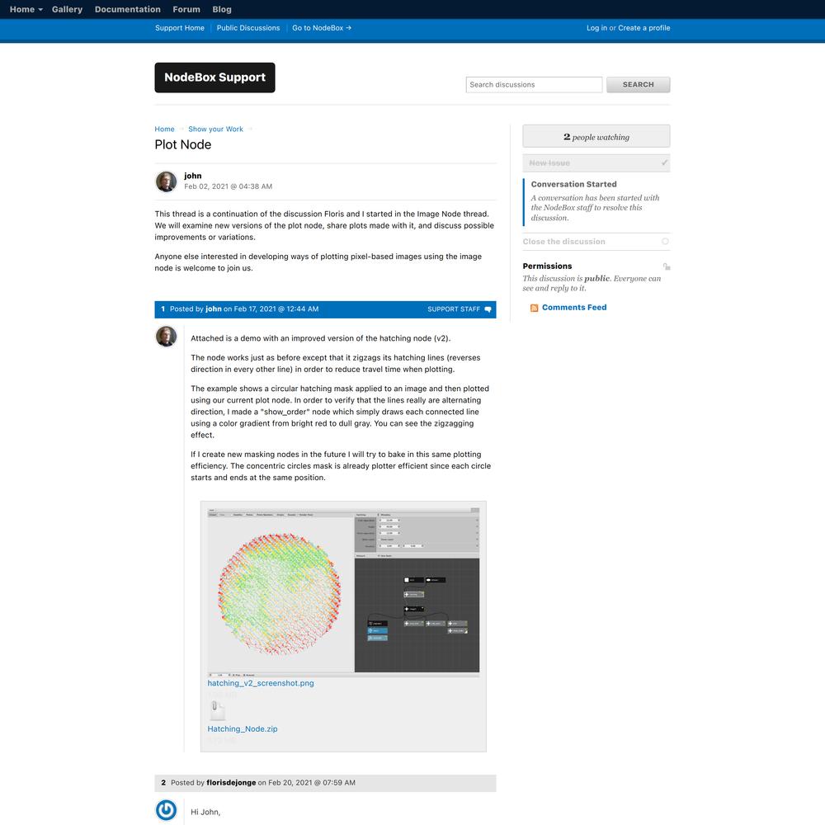Click the 'Conversation Started' status heading

coord(573,184)
